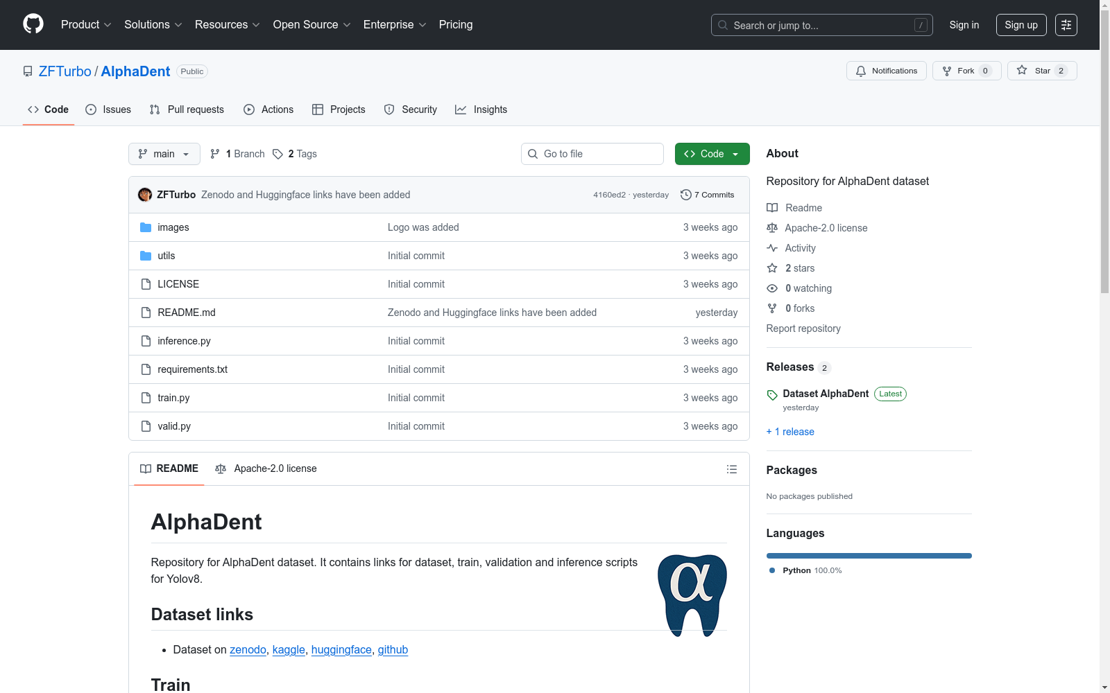Open the ZFTurbo owner profile link
1110x693 pixels.
(x=65, y=71)
